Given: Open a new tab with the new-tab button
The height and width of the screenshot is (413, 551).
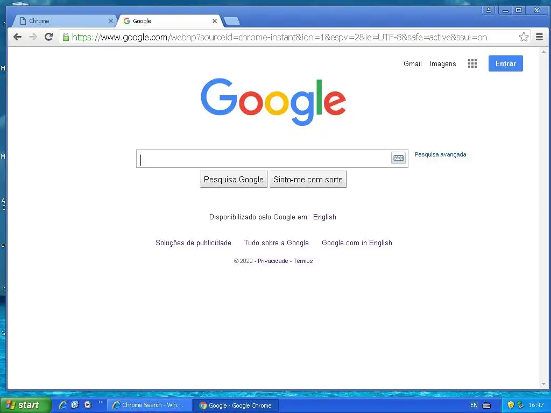Looking at the screenshot, I should (x=232, y=21).
